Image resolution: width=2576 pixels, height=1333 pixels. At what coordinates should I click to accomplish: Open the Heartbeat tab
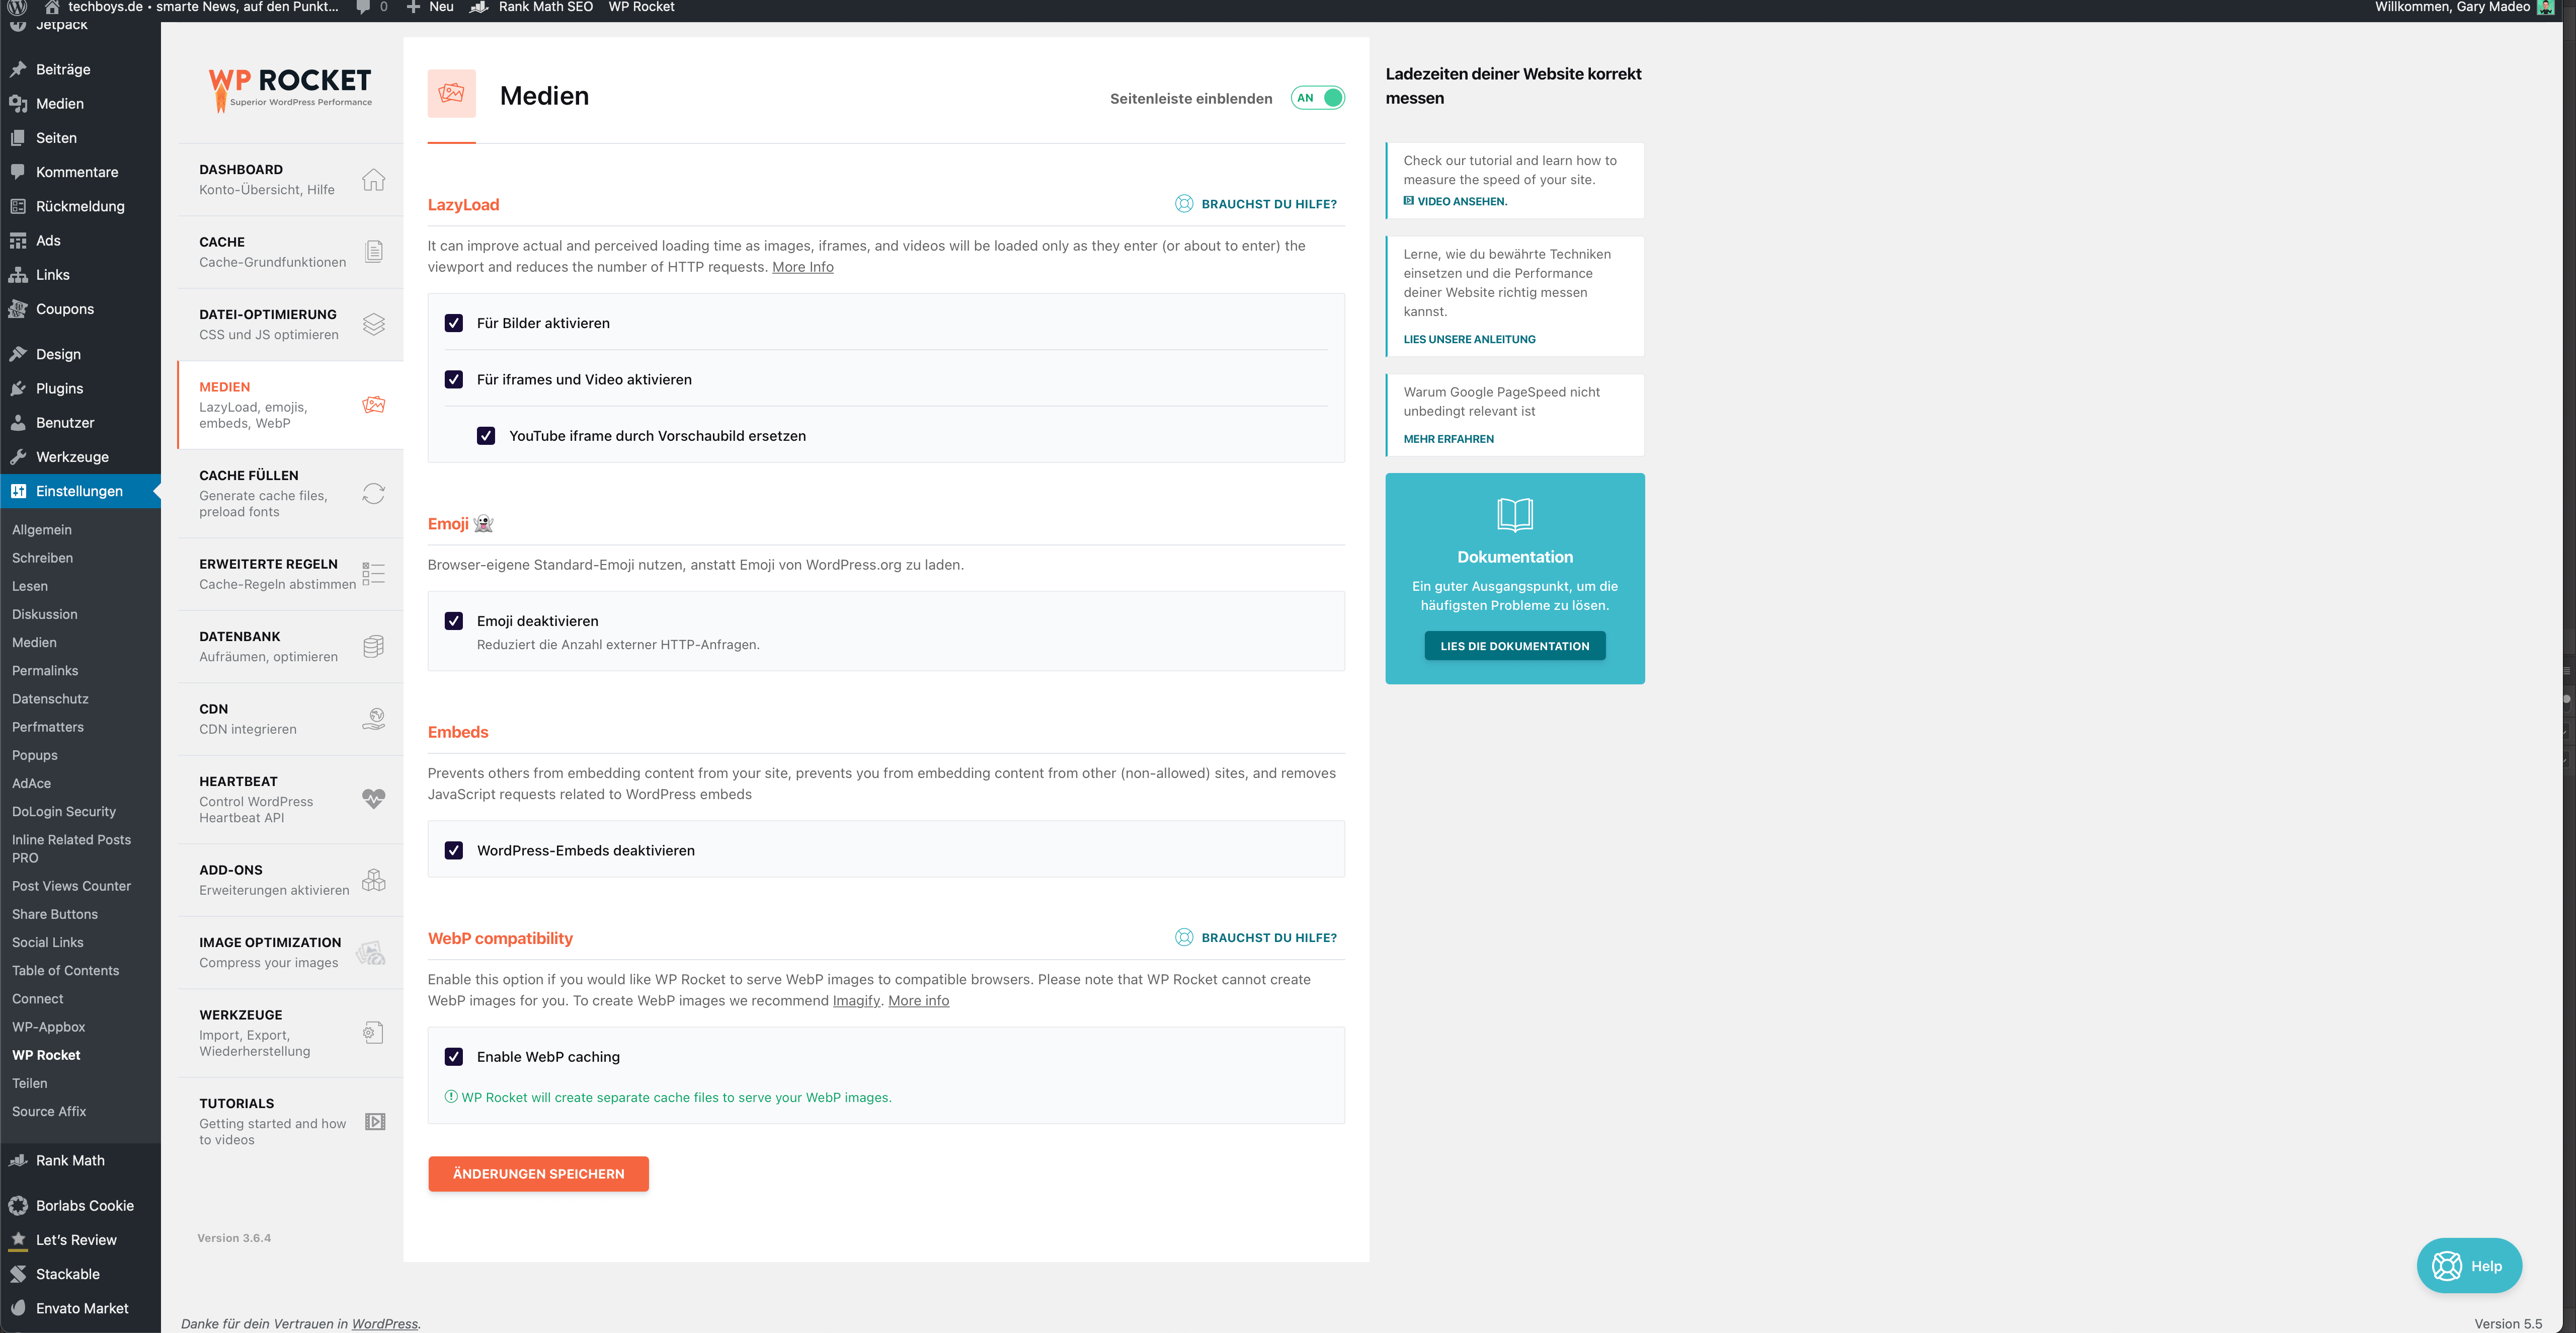point(290,799)
